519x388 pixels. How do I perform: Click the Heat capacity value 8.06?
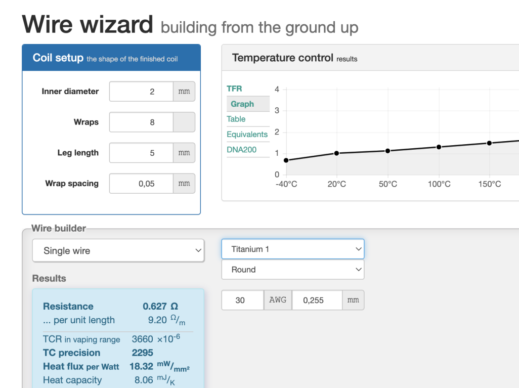click(x=144, y=380)
